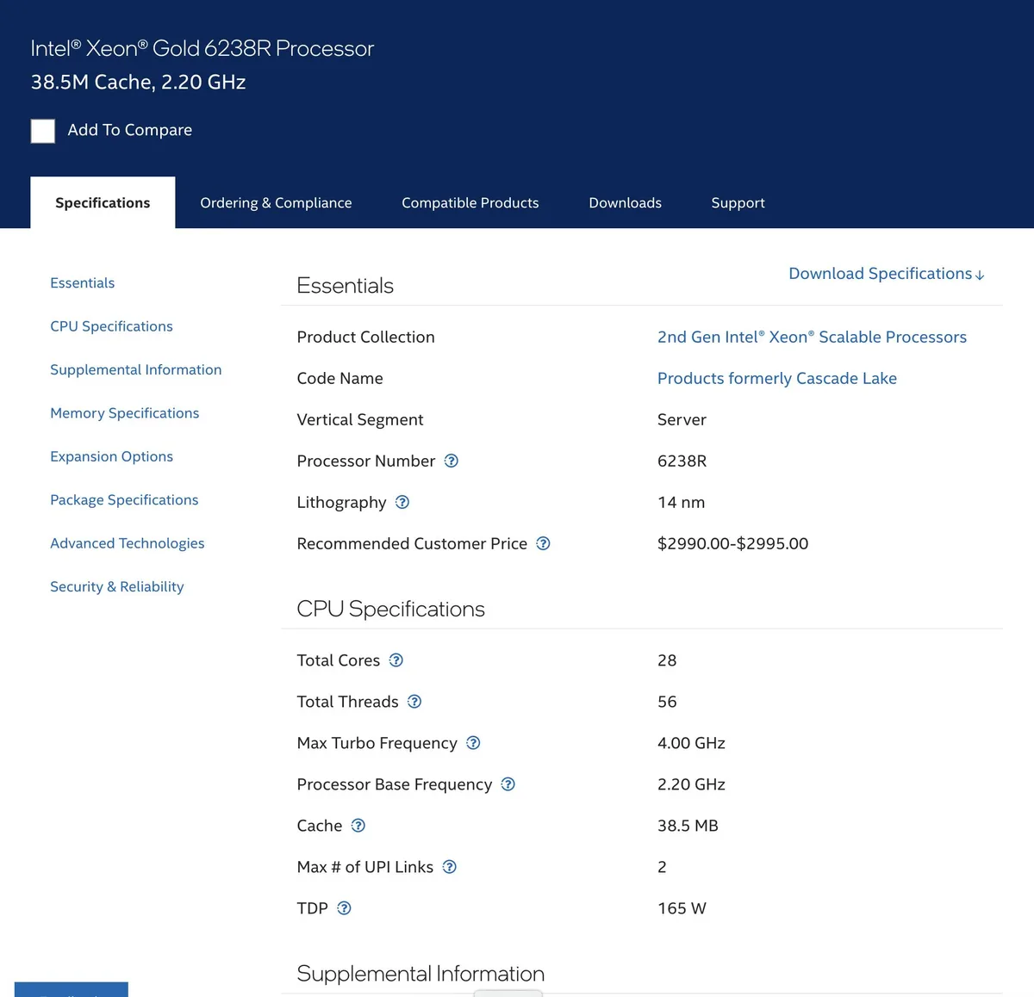The width and height of the screenshot is (1034, 997).
Task: Click the 4.00 GHz turbo frequency value
Action: click(x=691, y=743)
